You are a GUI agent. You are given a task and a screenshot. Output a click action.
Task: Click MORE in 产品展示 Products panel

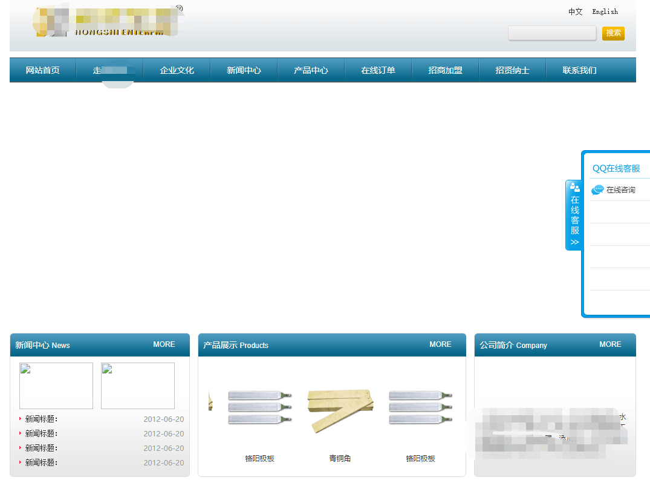(x=440, y=344)
